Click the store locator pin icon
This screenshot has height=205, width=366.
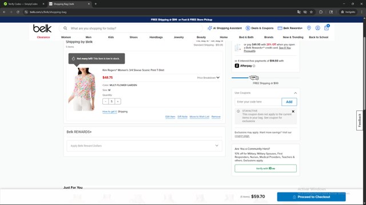click(x=309, y=28)
